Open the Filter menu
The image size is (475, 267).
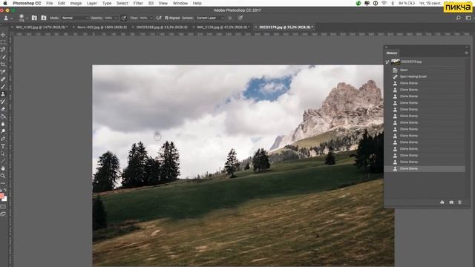pos(138,3)
